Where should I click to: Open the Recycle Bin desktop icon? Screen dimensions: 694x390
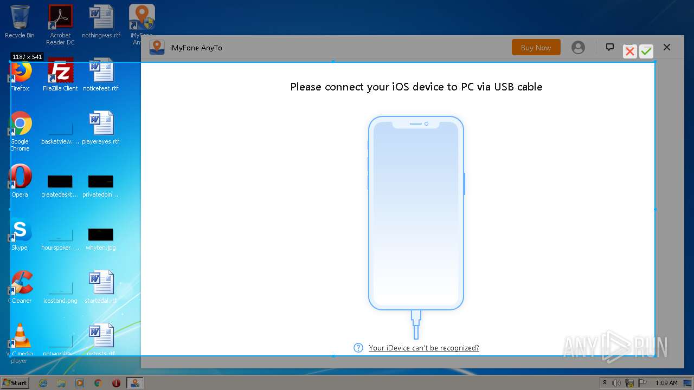(x=20, y=22)
